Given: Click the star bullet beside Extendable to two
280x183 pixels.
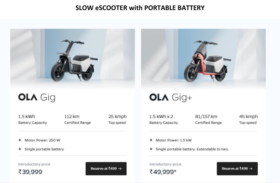Looking at the screenshot, I should click(151, 149).
